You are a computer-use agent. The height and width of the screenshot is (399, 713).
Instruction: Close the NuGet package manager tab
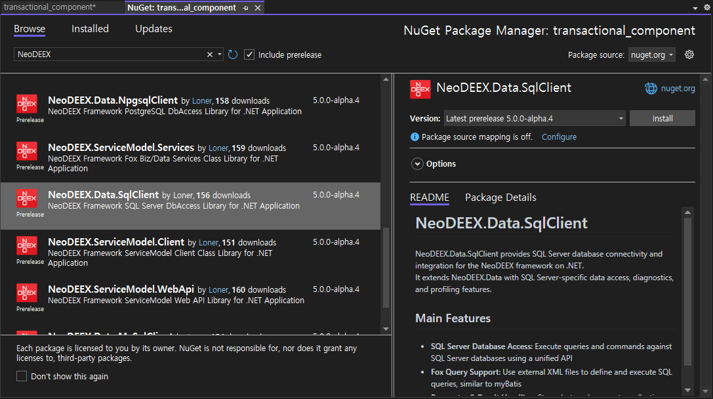[257, 8]
